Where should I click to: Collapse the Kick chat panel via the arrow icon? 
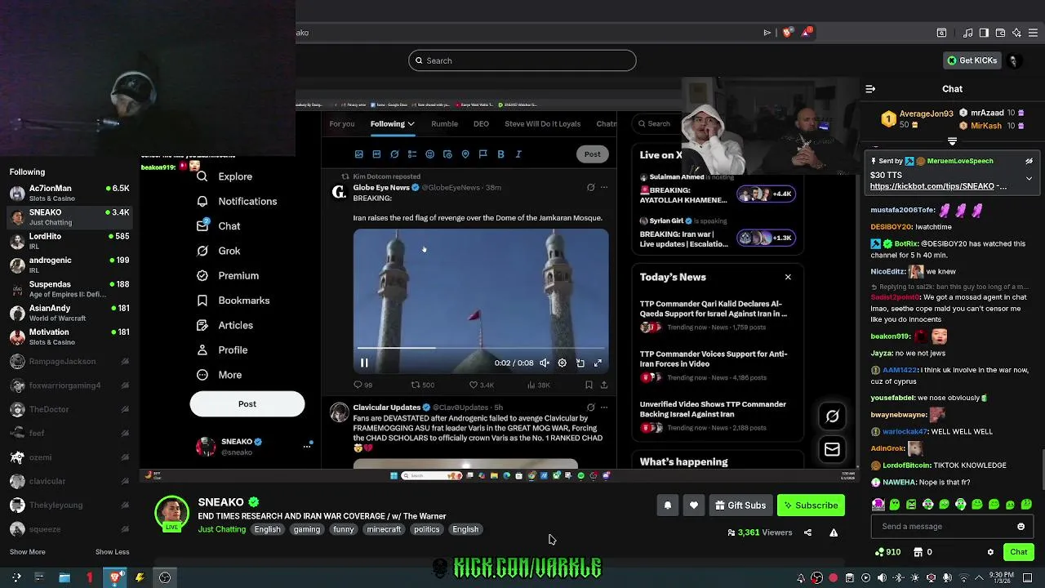[870, 89]
